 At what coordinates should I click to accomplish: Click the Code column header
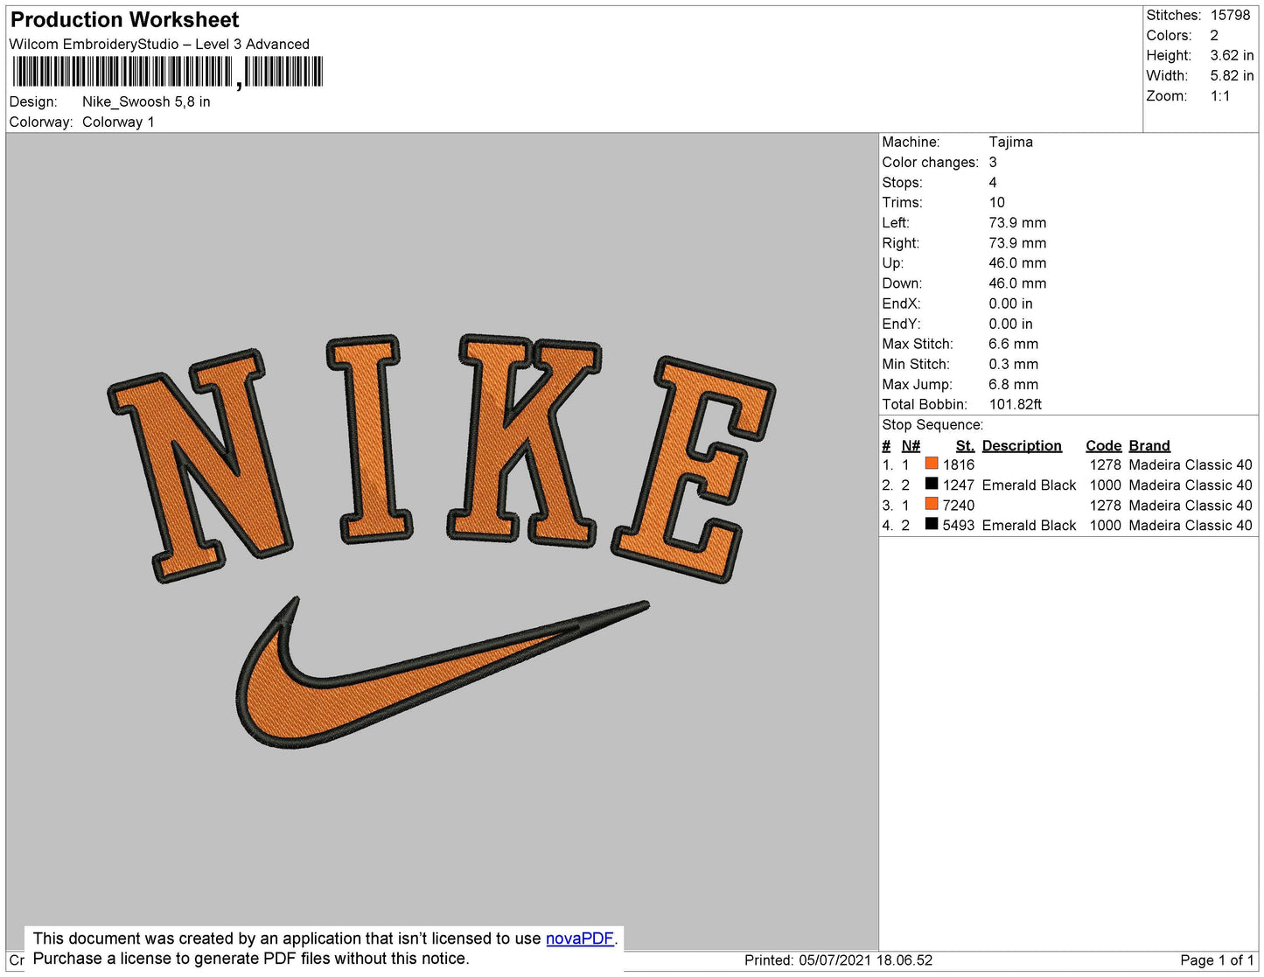(1103, 446)
